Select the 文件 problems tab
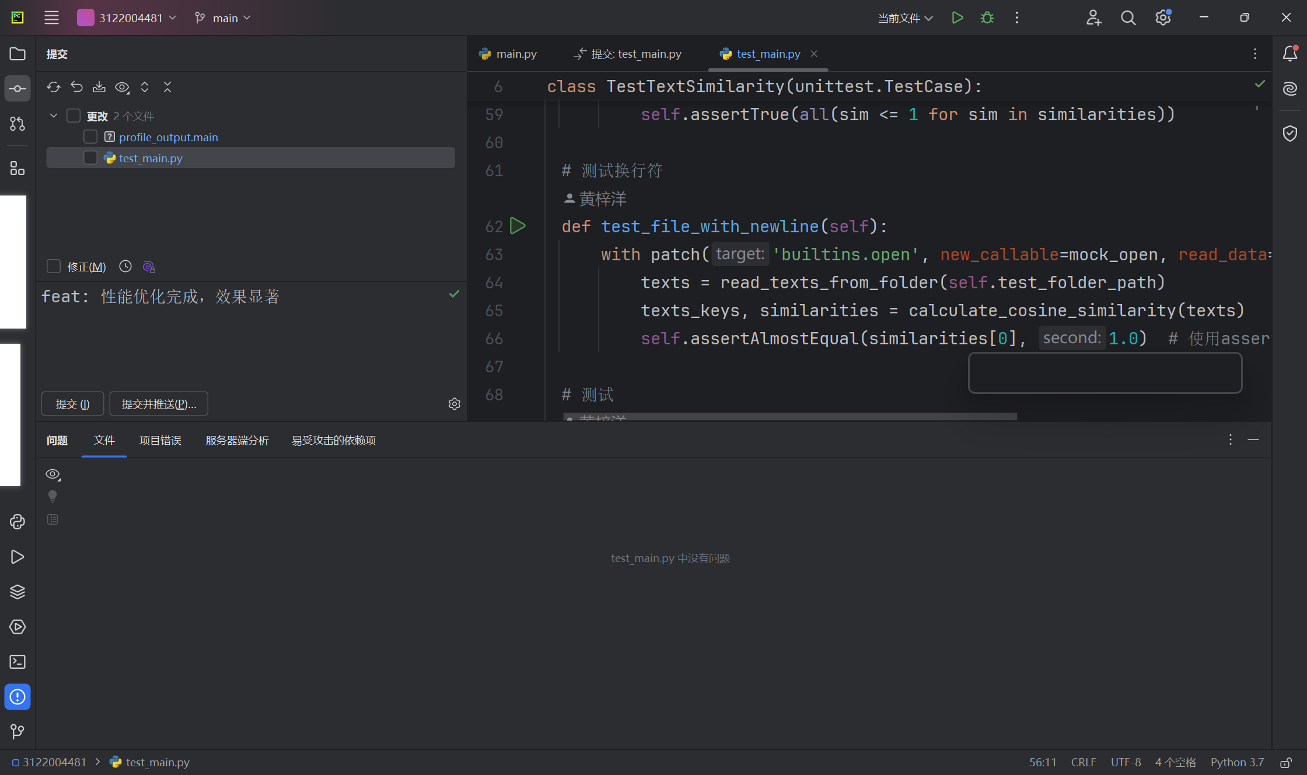The height and width of the screenshot is (775, 1307). [x=104, y=440]
